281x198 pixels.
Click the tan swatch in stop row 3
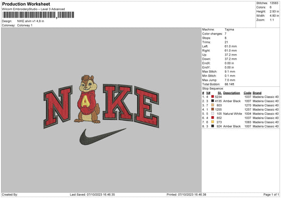pyautogui.click(x=213, y=105)
